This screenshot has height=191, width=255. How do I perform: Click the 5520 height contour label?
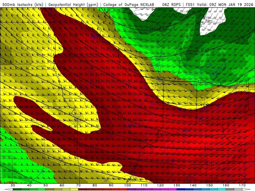coord(210,165)
